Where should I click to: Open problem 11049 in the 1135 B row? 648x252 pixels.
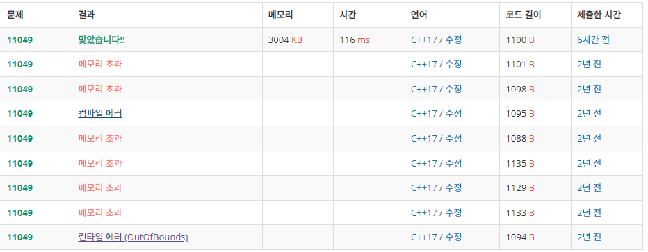click(x=20, y=163)
